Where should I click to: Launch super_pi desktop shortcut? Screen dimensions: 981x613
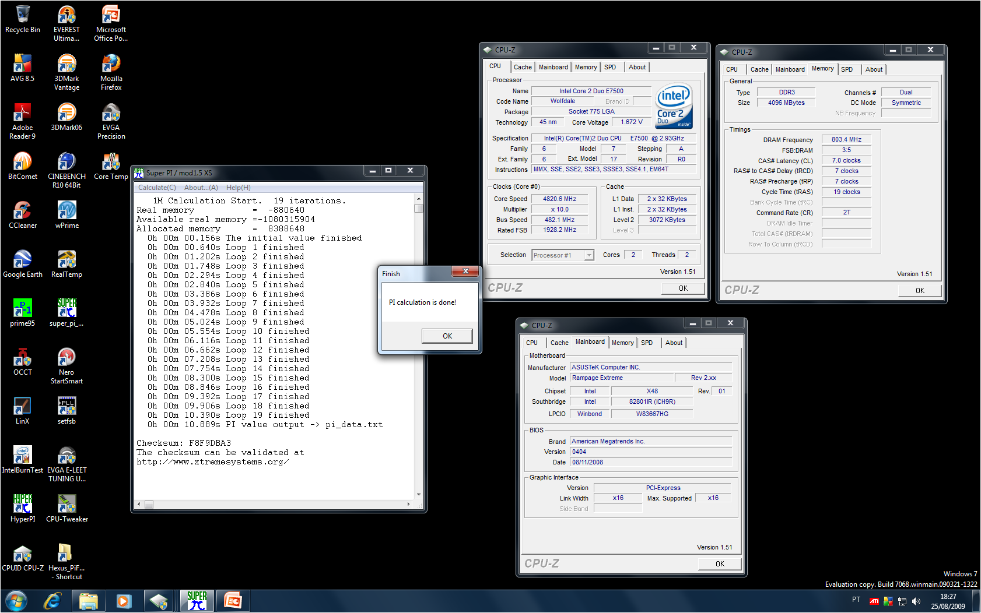point(66,313)
